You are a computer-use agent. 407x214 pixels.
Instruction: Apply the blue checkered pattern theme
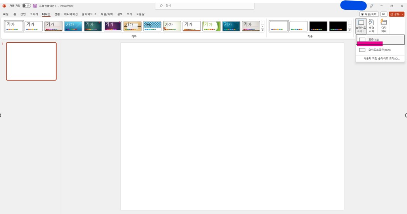coord(152,26)
